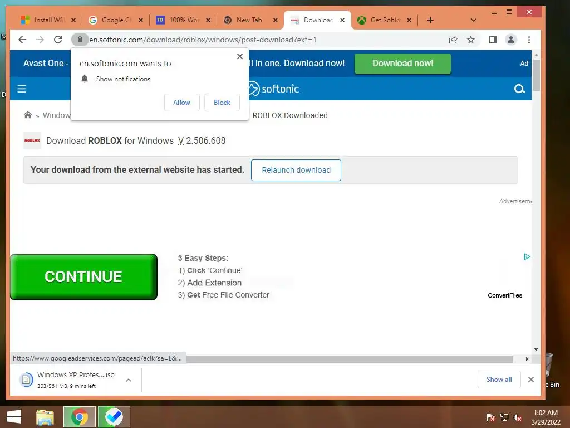Viewport: 570px width, 428px height.
Task: Open the Softonic hamburger menu
Action: point(22,89)
